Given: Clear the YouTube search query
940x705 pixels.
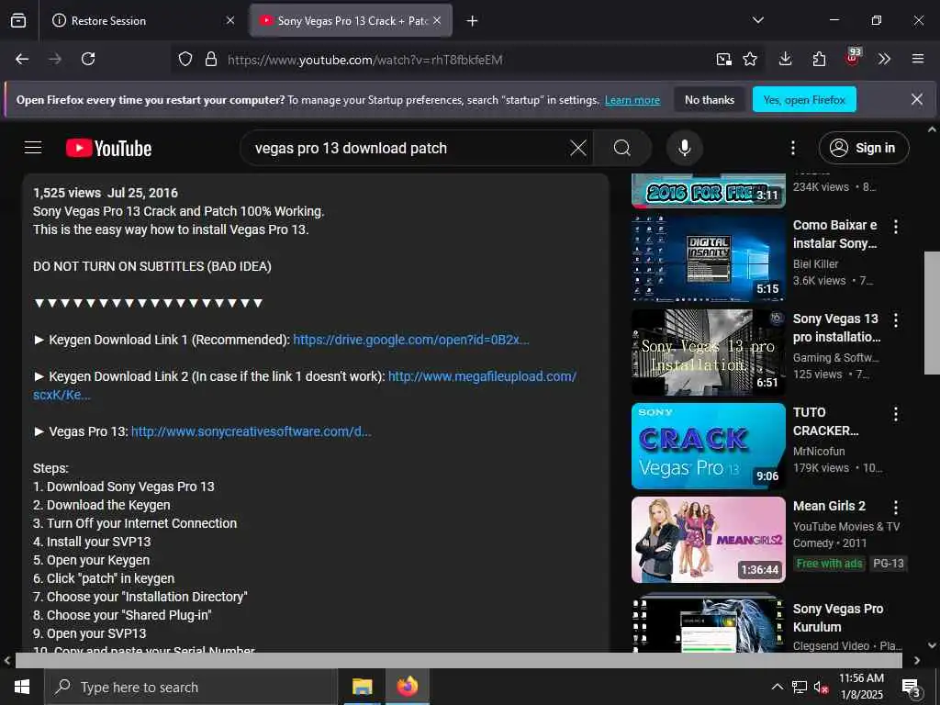Looking at the screenshot, I should coord(578,148).
